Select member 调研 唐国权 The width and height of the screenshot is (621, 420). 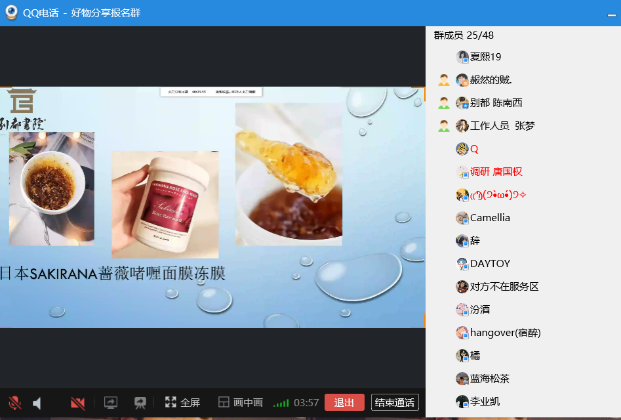click(495, 172)
